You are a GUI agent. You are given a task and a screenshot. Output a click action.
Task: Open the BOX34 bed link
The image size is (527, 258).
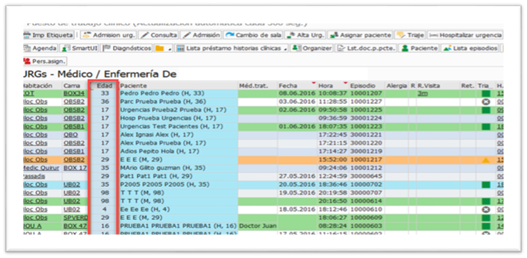74,93
